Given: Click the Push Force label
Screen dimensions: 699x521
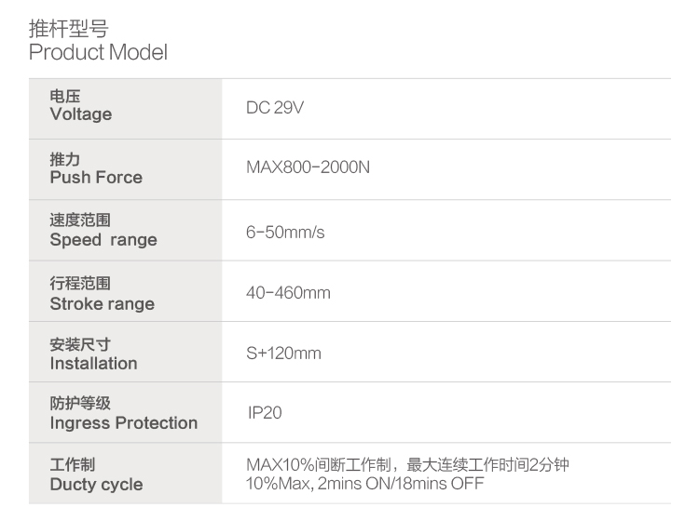Looking at the screenshot, I should coord(96,178).
